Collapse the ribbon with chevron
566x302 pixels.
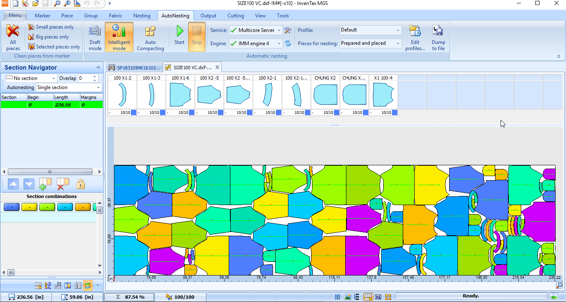pyautogui.click(x=559, y=56)
